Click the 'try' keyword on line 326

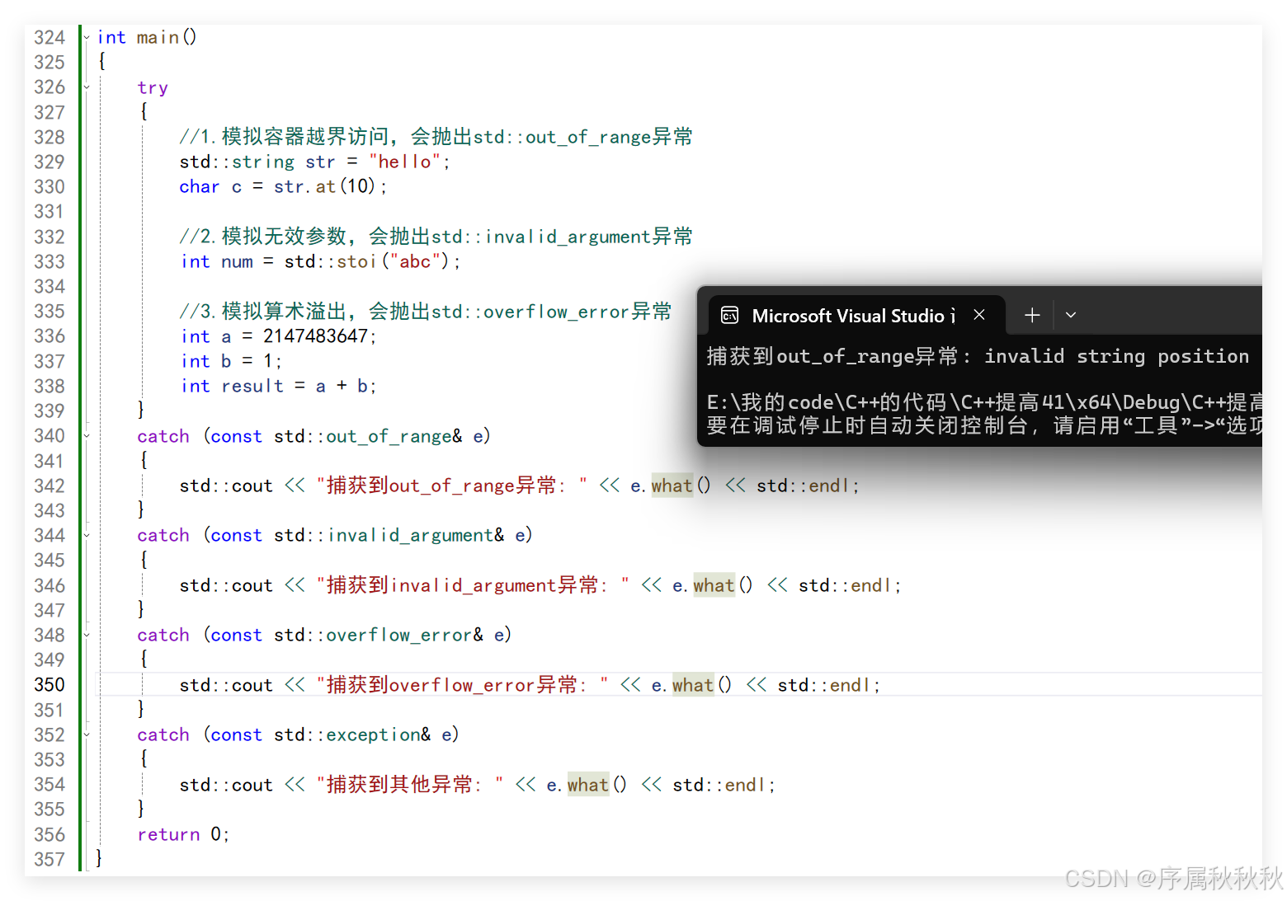pos(153,88)
